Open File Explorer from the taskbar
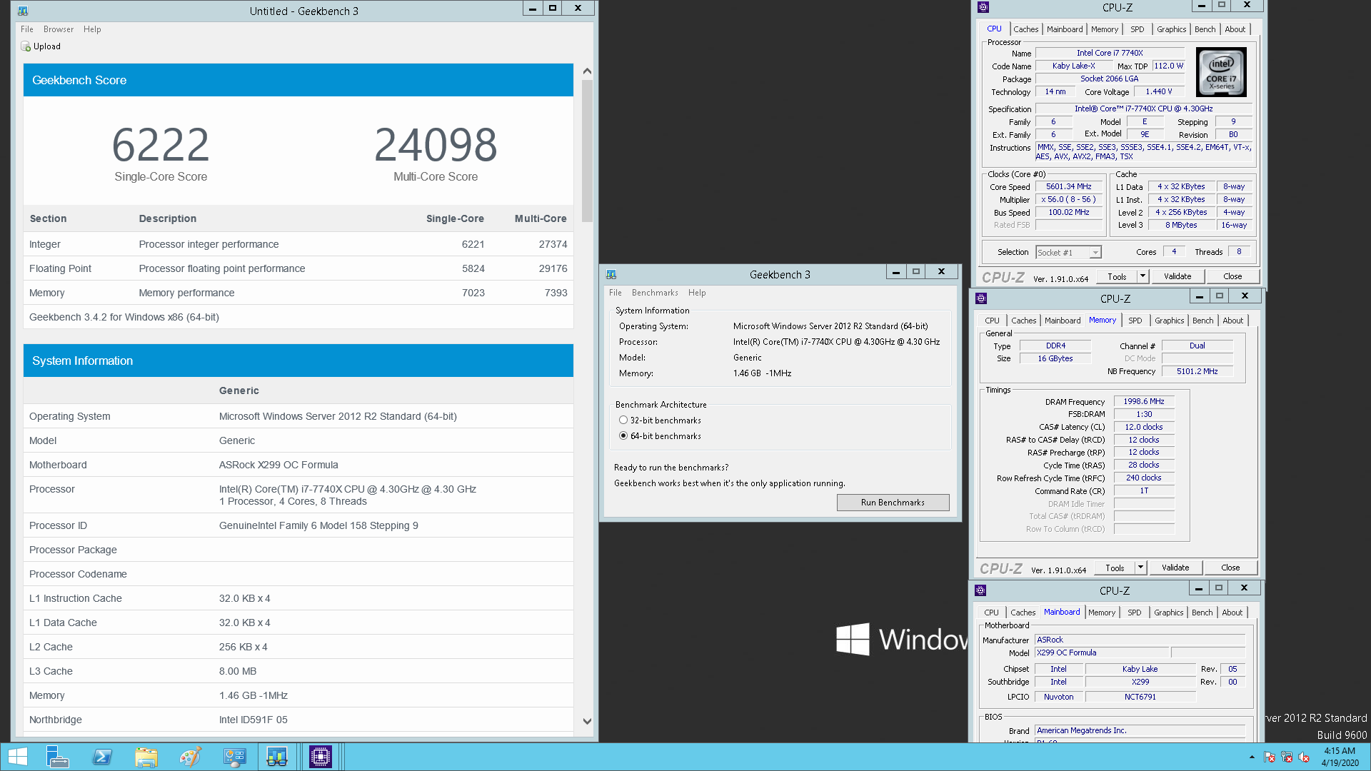This screenshot has height=771, width=1371. [x=146, y=757]
